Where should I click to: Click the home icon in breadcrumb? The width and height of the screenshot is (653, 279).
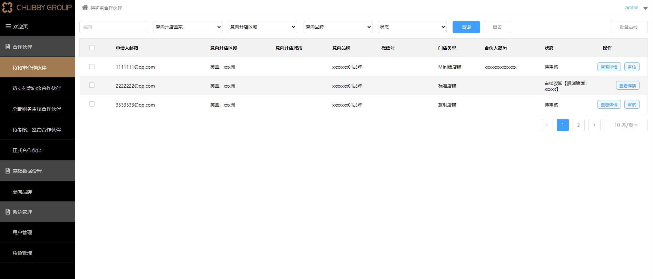85,7
